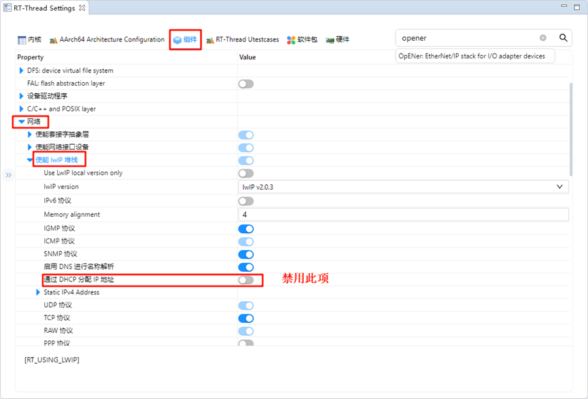
Task: Disable the SNMP 协议 switch
Action: (246, 254)
